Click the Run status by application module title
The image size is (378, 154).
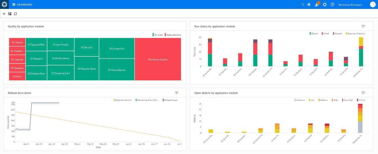(x=215, y=26)
